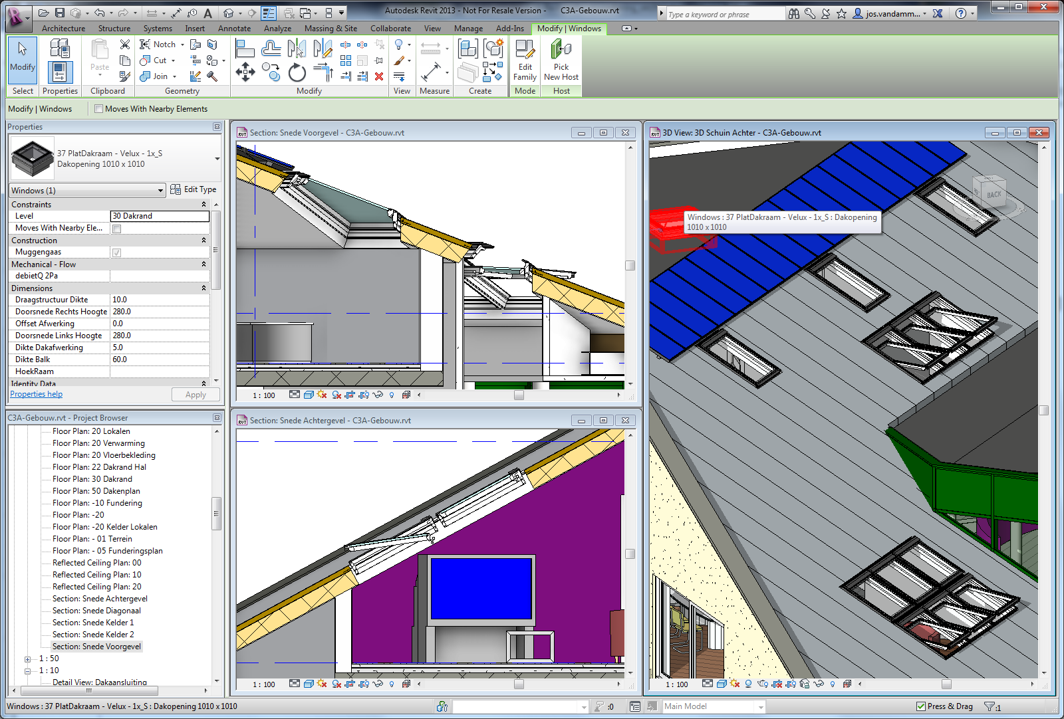This screenshot has height=719, width=1064.
Task: Choose the Copy tool in Modify panel
Action: click(x=271, y=72)
